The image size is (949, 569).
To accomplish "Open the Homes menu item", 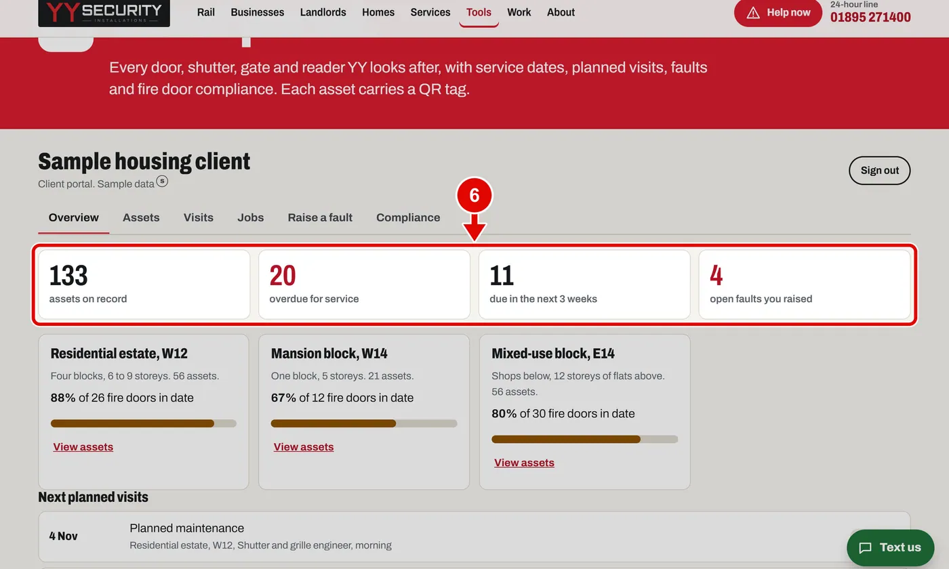I will click(378, 12).
